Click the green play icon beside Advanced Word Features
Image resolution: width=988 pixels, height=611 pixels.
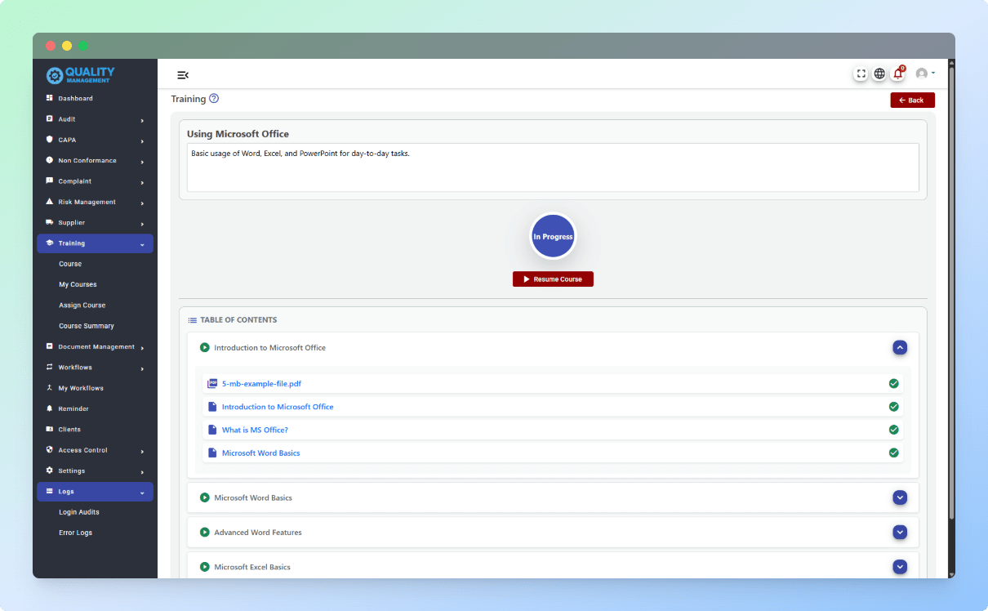tap(205, 533)
